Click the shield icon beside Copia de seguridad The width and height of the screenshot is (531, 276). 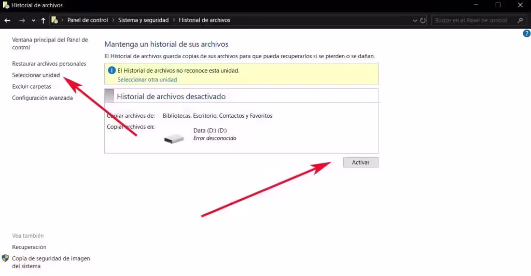coord(5,258)
